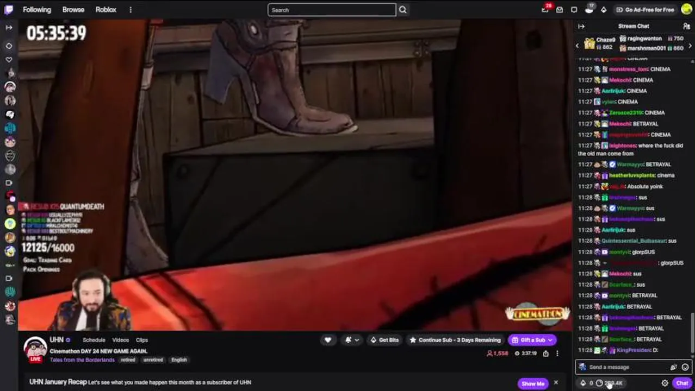The width and height of the screenshot is (695, 391).
Task: Click the magnifier search button
Action: click(x=402, y=10)
